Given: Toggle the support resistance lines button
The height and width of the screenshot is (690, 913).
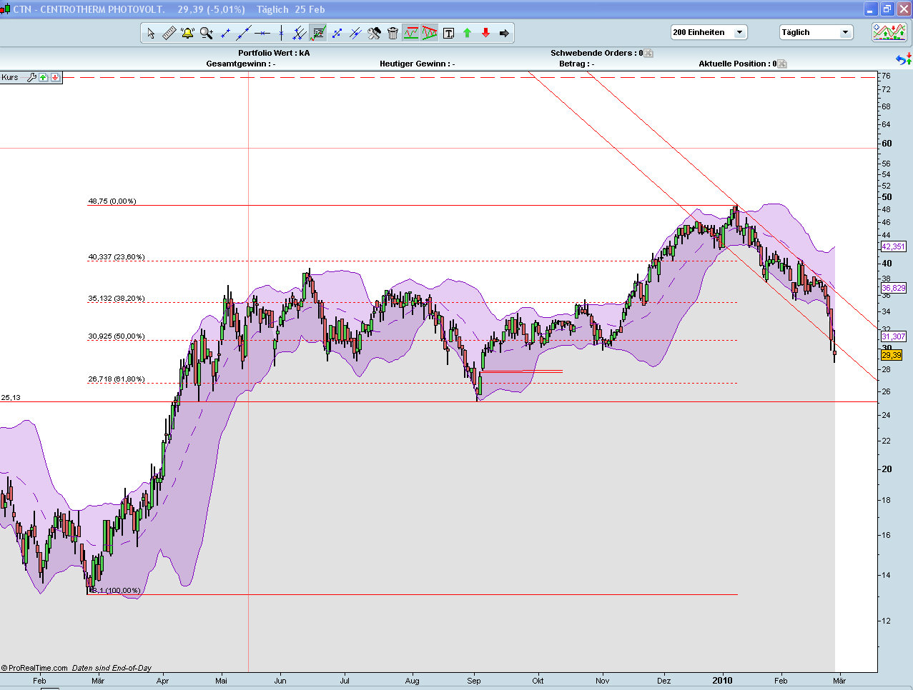Looking at the screenshot, I should (x=411, y=33).
